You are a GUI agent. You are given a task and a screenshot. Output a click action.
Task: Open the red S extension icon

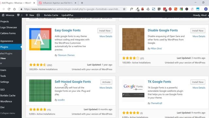[142, 9]
